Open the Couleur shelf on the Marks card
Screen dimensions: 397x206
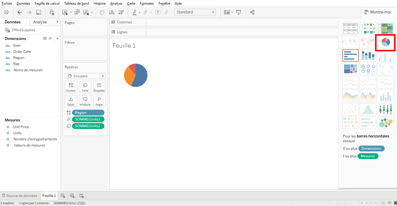point(71,87)
